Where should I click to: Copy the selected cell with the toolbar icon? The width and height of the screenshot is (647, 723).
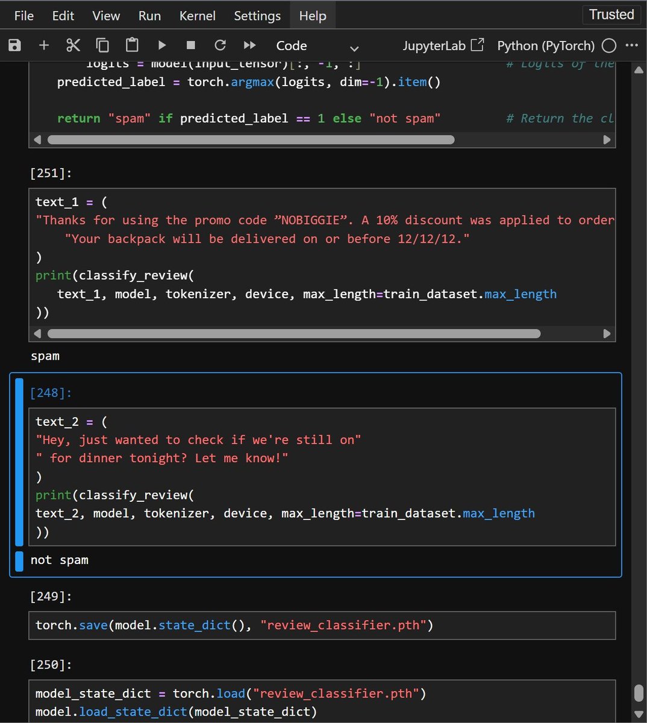pyautogui.click(x=102, y=45)
